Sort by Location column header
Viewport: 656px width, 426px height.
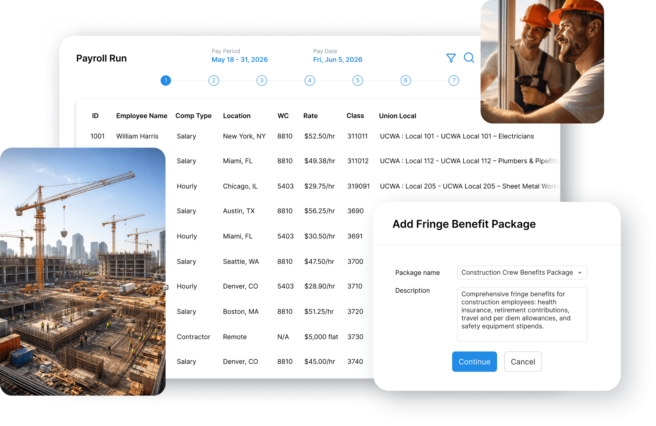(237, 116)
